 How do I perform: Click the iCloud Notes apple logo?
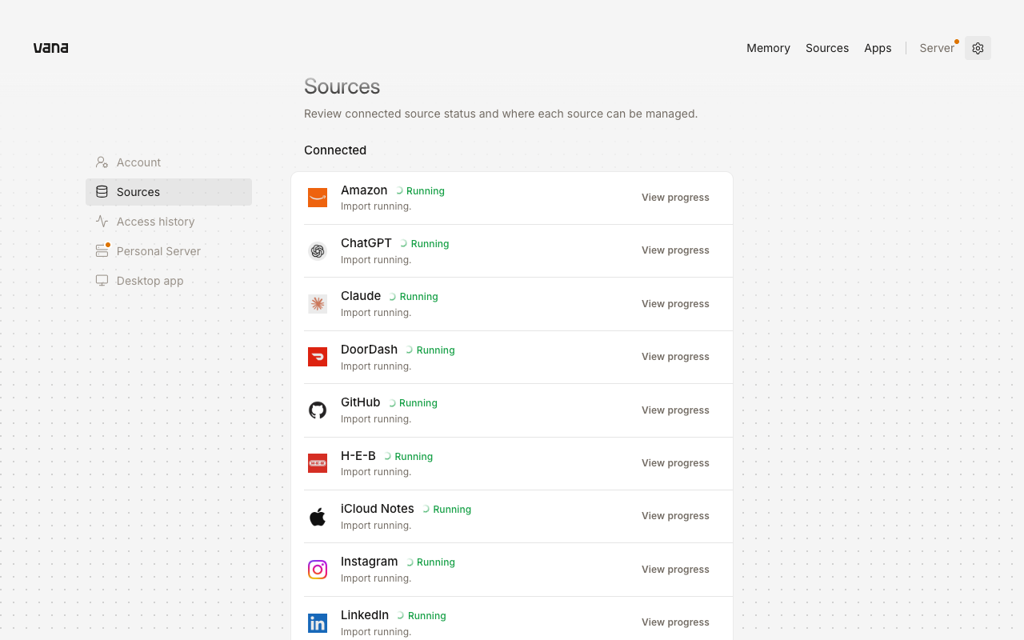318,517
